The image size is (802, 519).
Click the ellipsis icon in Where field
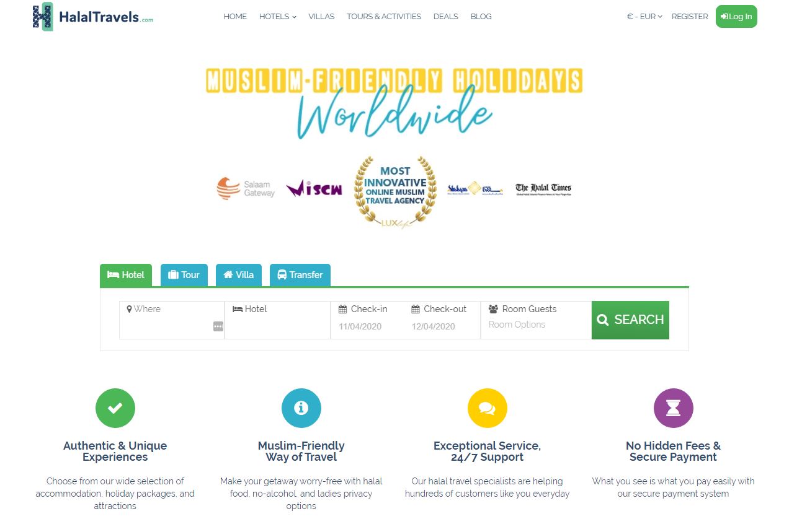point(218,326)
